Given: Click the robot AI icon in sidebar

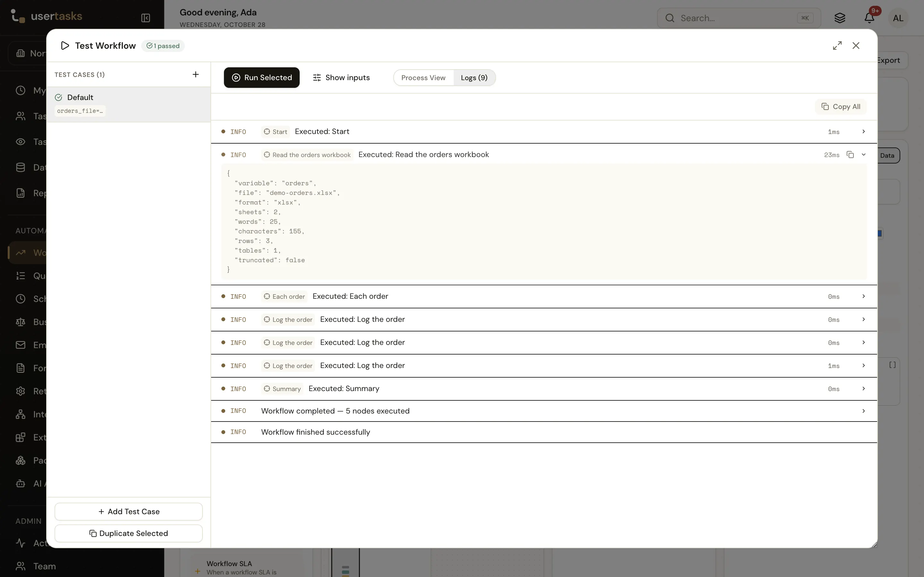Looking at the screenshot, I should [x=21, y=483].
